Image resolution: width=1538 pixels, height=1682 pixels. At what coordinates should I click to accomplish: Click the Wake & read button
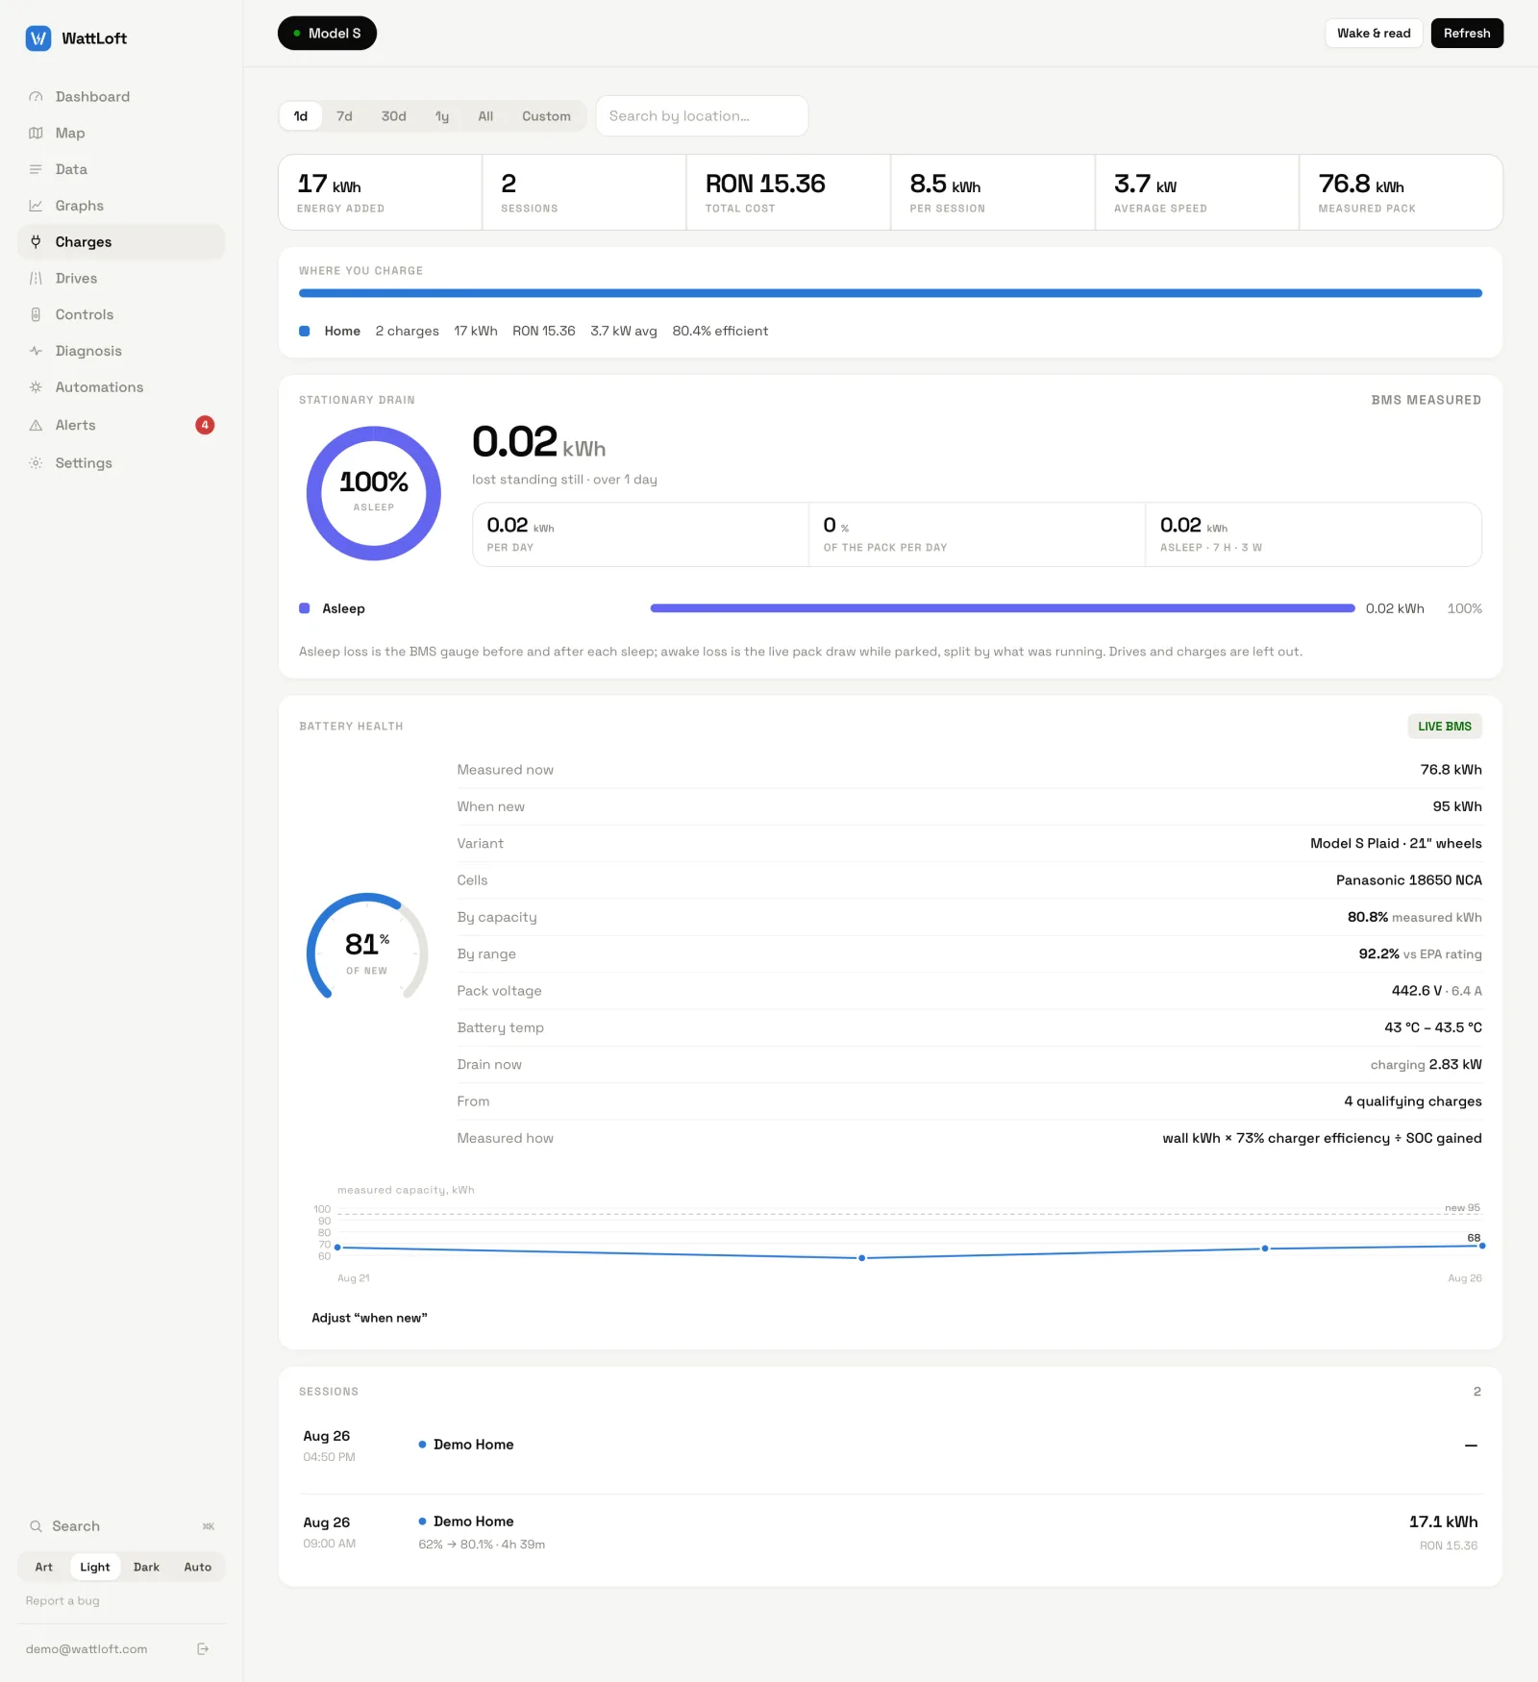click(x=1374, y=33)
